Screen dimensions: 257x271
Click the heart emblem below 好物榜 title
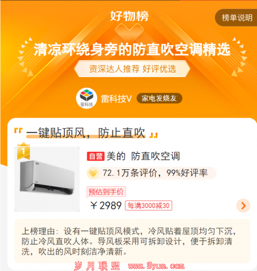pos(129,31)
